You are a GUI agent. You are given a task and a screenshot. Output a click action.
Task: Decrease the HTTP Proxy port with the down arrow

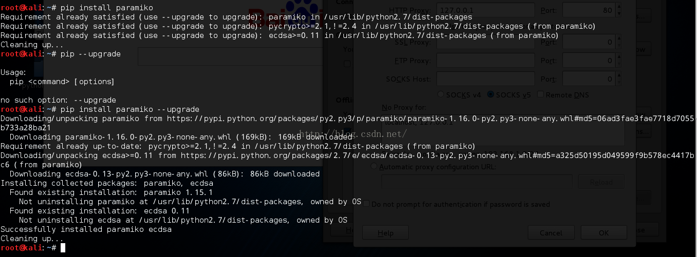pos(619,14)
